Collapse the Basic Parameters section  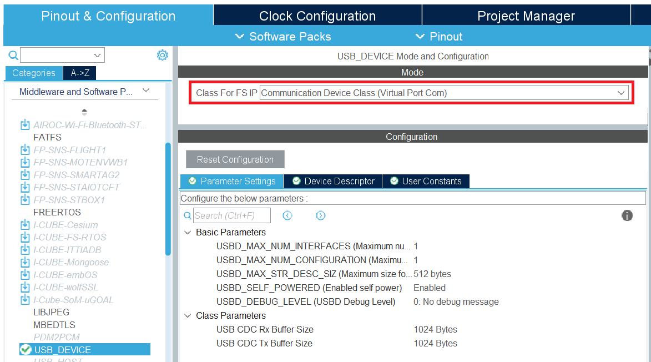188,233
